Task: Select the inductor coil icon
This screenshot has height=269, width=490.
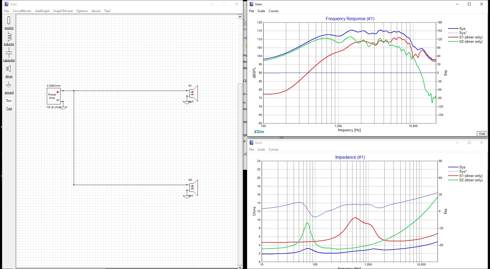Action: point(9,37)
